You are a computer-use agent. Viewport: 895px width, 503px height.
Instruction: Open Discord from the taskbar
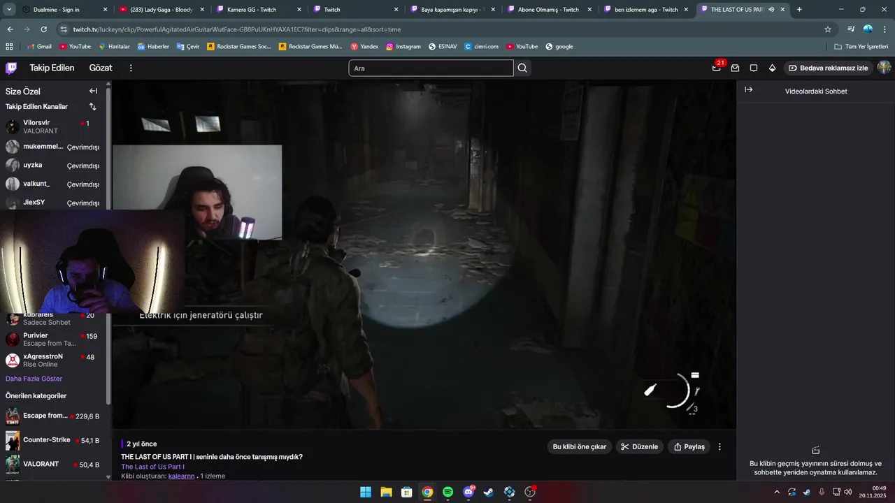point(468,492)
